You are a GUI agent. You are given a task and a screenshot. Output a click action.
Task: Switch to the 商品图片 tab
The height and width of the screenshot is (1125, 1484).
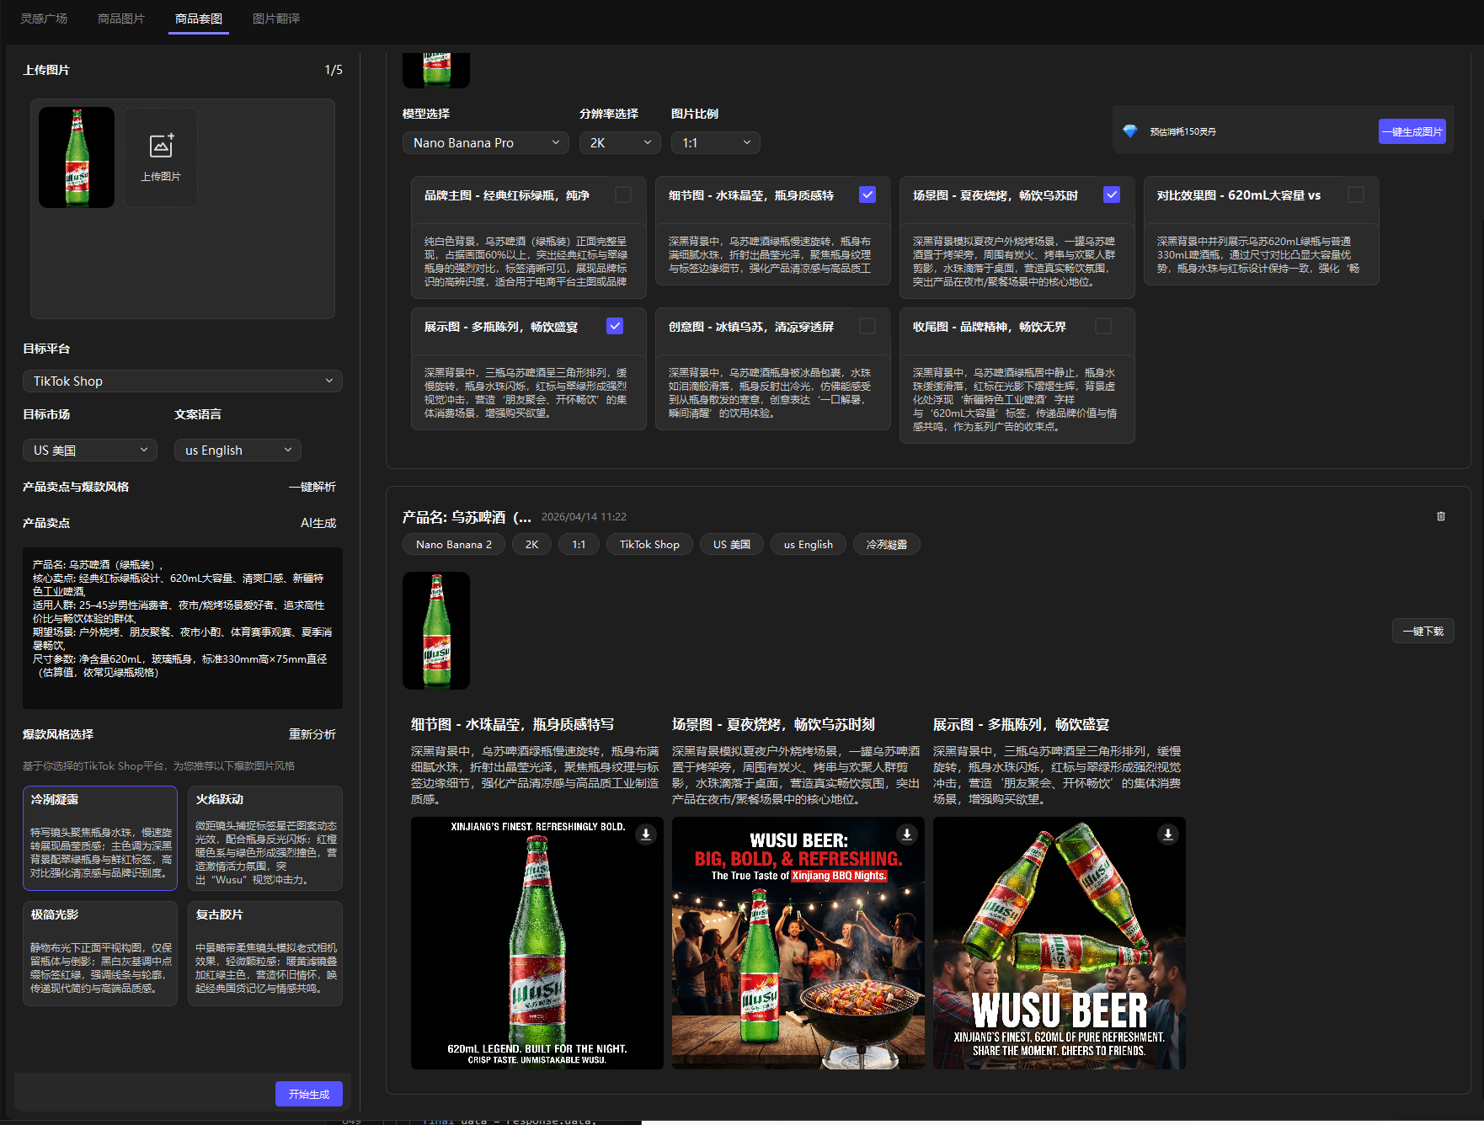(121, 19)
